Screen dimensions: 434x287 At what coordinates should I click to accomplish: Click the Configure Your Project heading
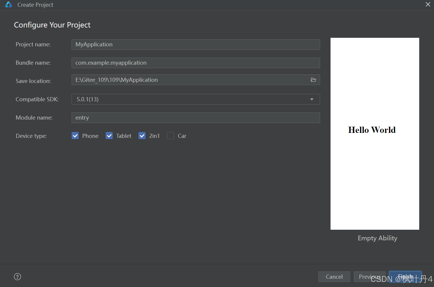click(x=52, y=25)
